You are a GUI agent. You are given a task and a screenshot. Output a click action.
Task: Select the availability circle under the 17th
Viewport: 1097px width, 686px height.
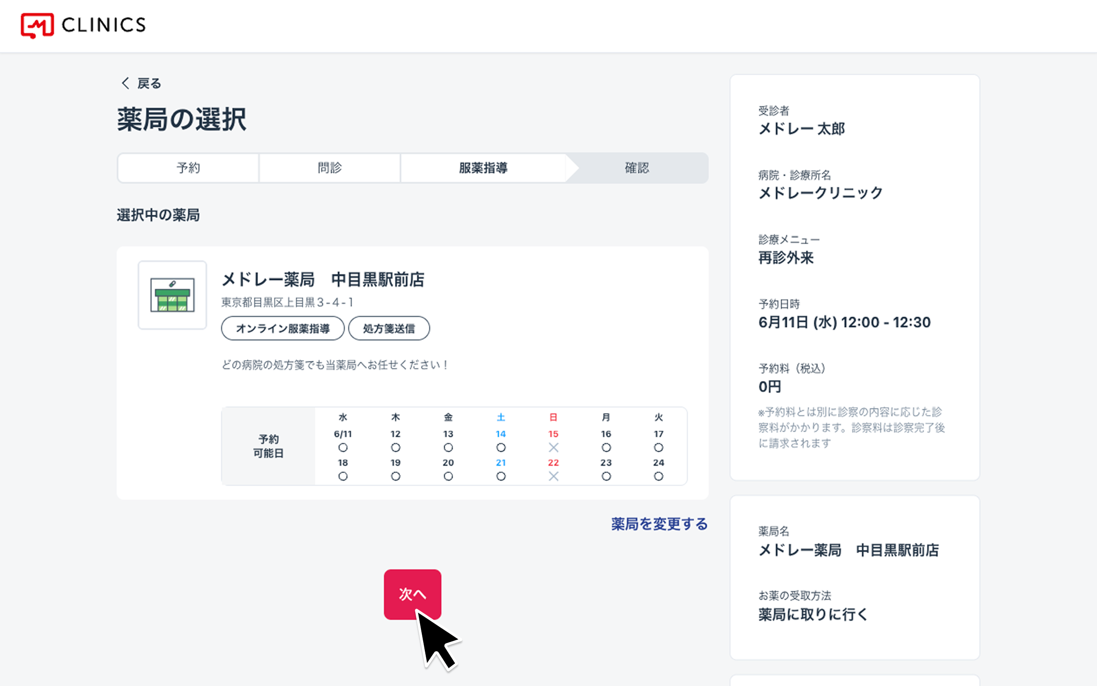pyautogui.click(x=658, y=448)
